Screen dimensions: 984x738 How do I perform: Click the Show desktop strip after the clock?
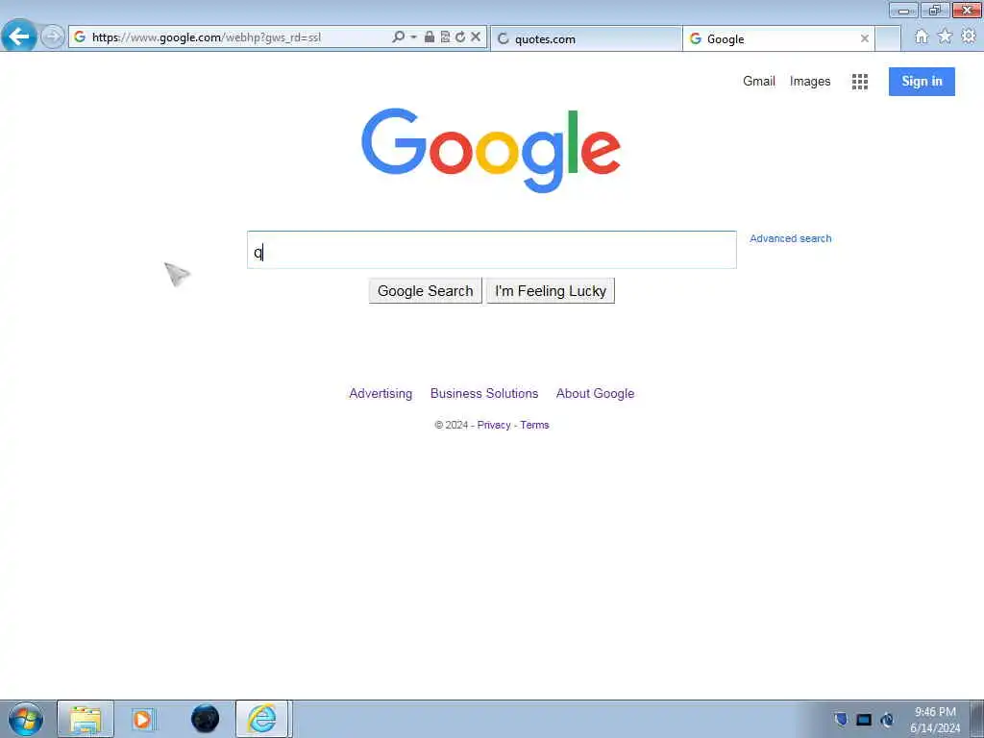[976, 719]
